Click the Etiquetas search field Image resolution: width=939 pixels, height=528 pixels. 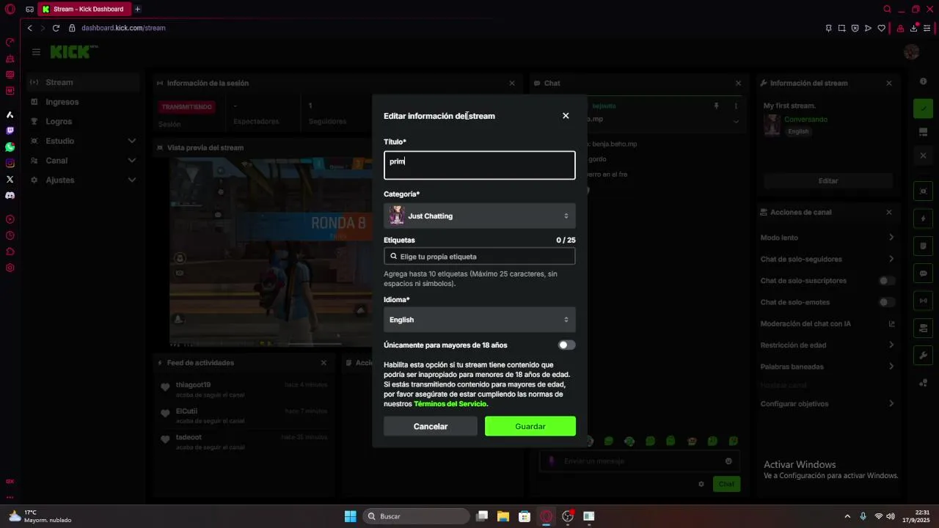pyautogui.click(x=480, y=257)
